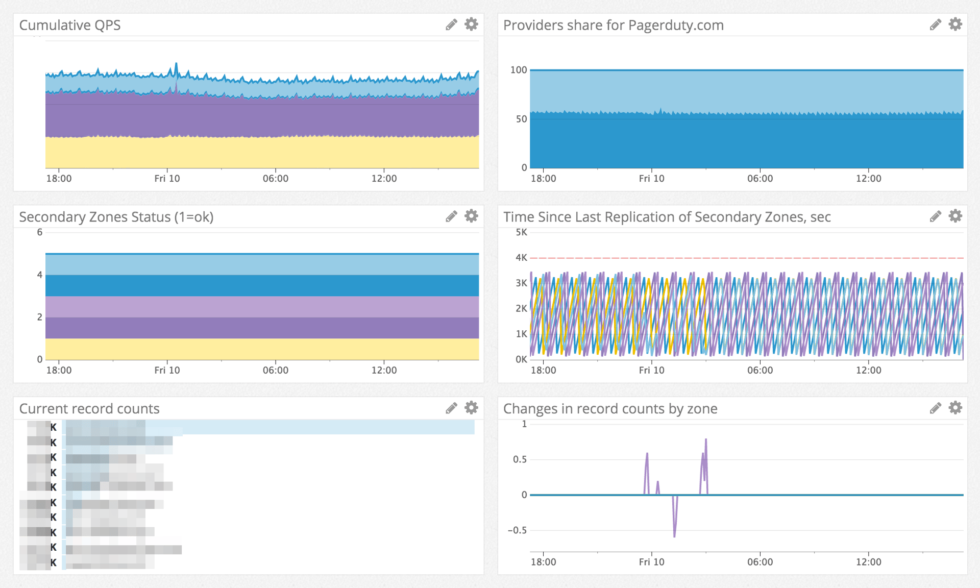This screenshot has height=588, width=980.
Task: Open Secondary Zones Status gear menu
Action: pyautogui.click(x=471, y=216)
